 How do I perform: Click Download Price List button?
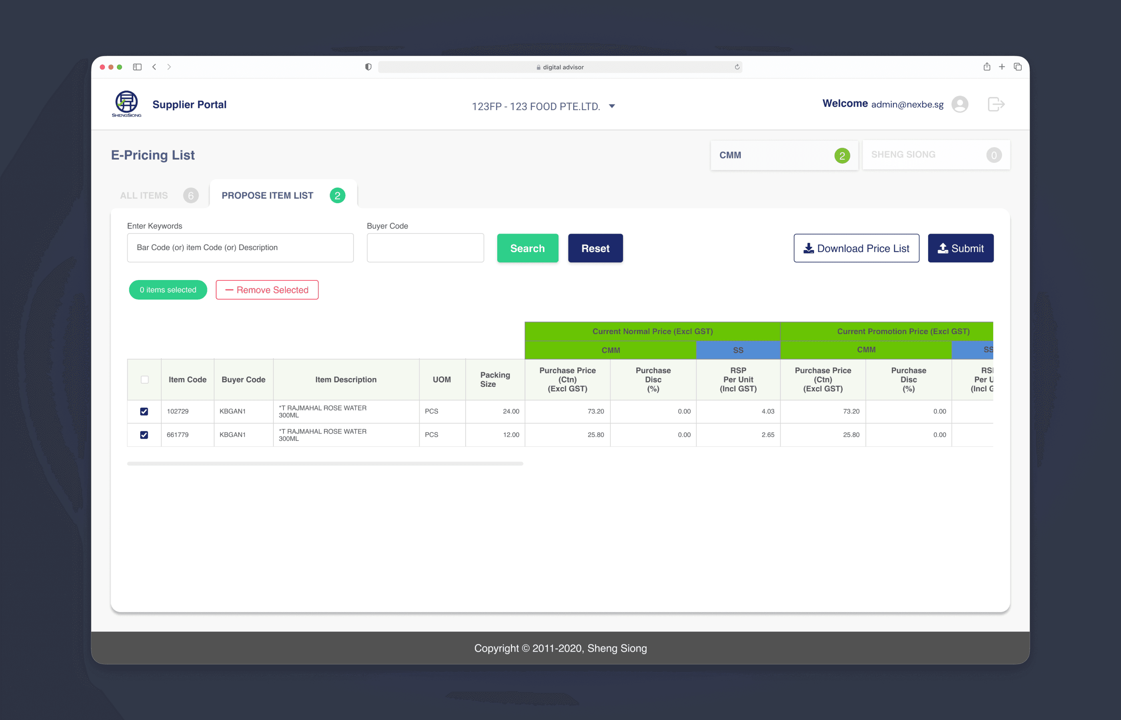pyautogui.click(x=856, y=248)
